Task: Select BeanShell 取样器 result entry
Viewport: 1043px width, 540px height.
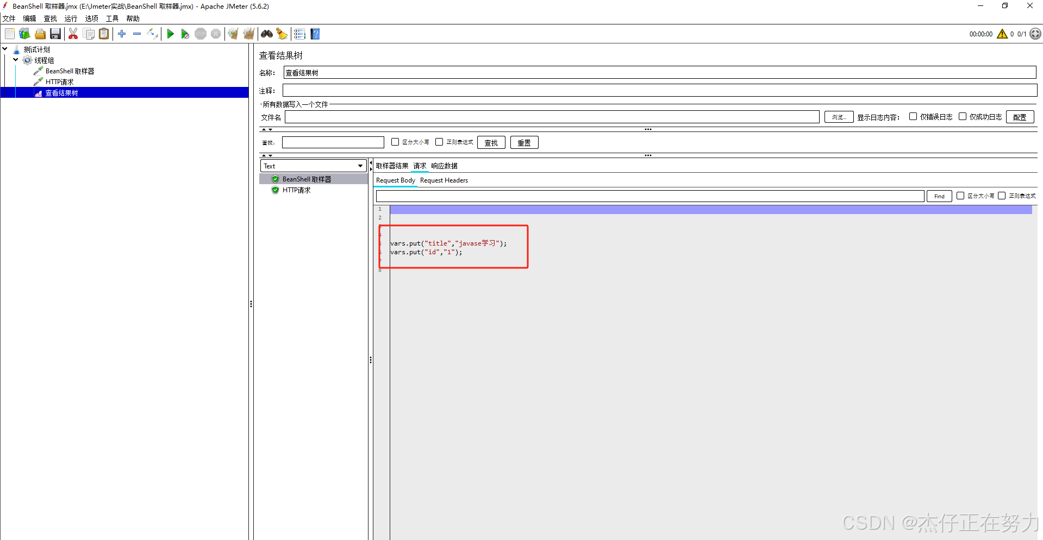Action: tap(307, 179)
